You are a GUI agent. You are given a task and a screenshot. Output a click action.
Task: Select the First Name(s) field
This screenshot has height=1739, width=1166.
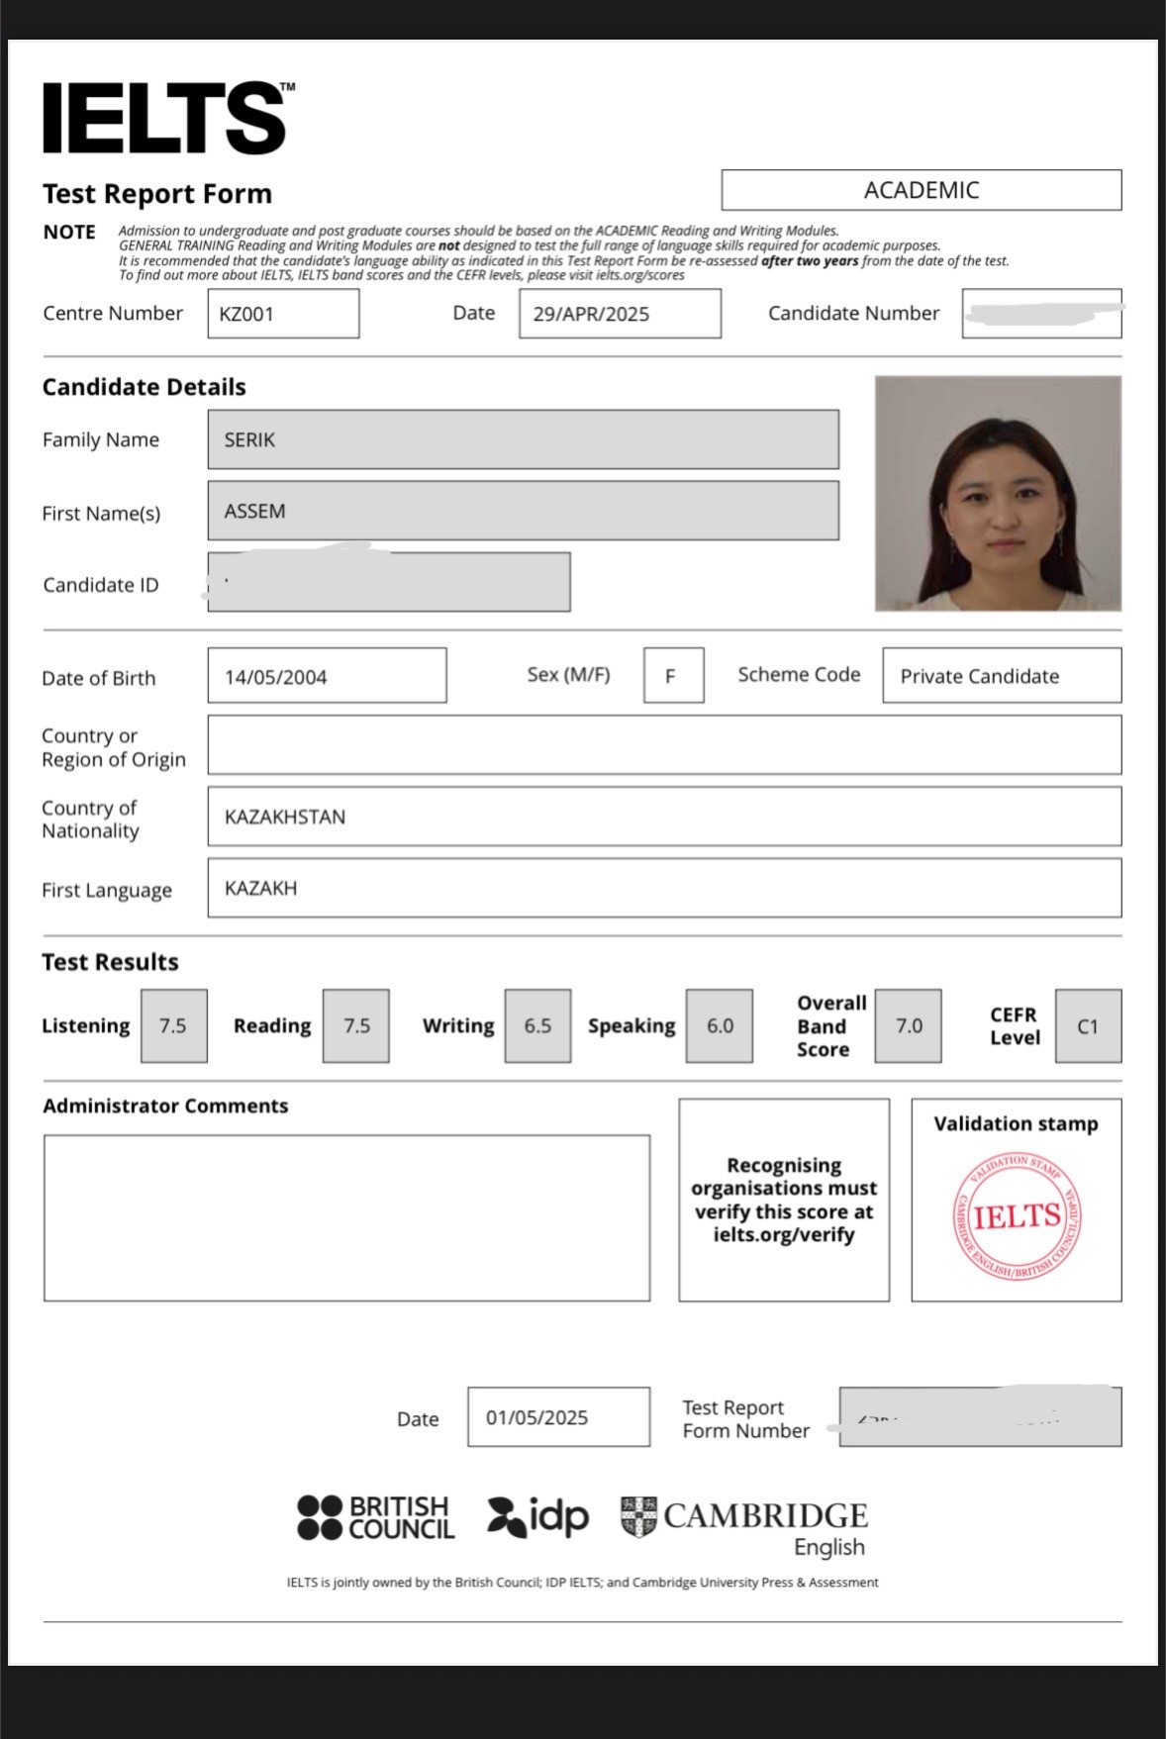pyautogui.click(x=523, y=511)
